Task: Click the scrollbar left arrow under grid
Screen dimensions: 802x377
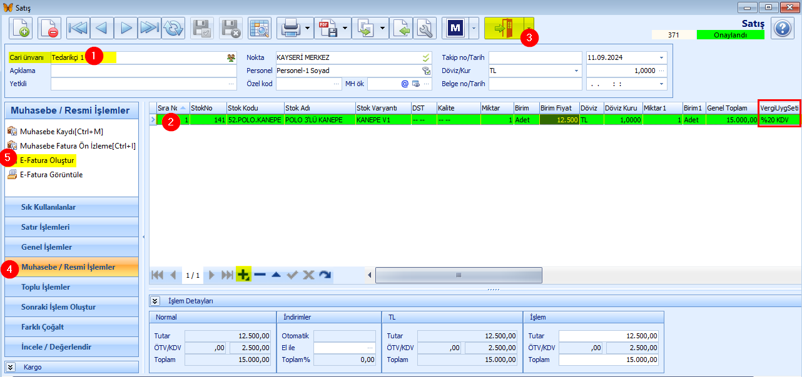Action: click(370, 275)
